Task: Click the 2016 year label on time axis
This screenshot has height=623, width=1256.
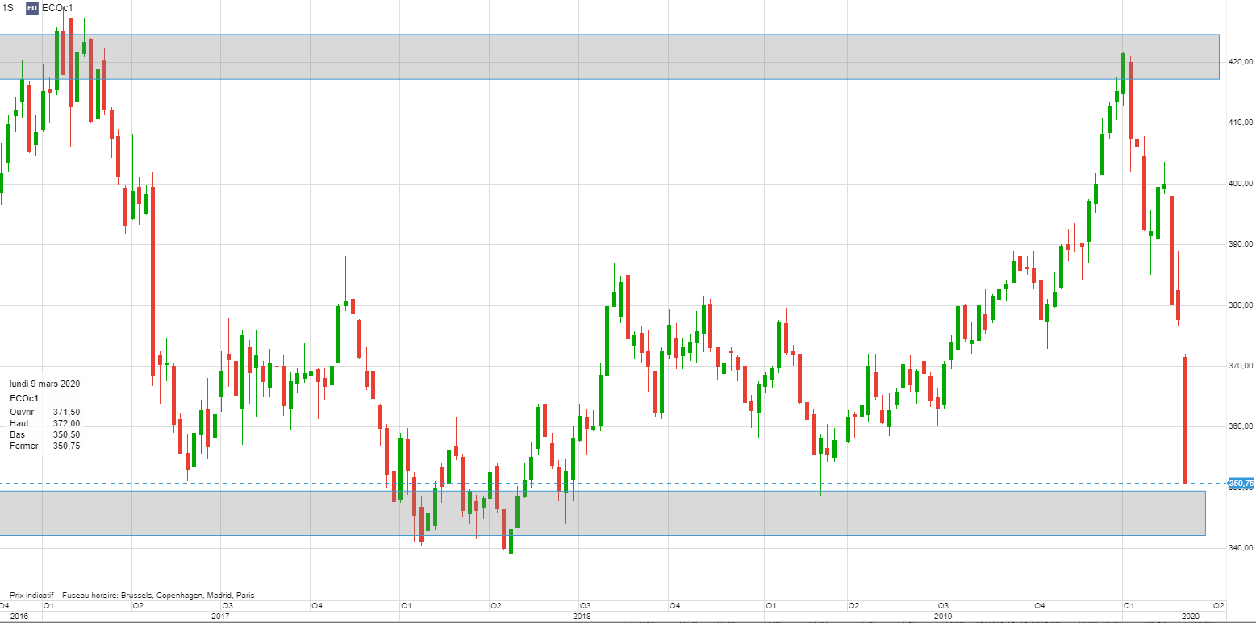Action: click(19, 616)
